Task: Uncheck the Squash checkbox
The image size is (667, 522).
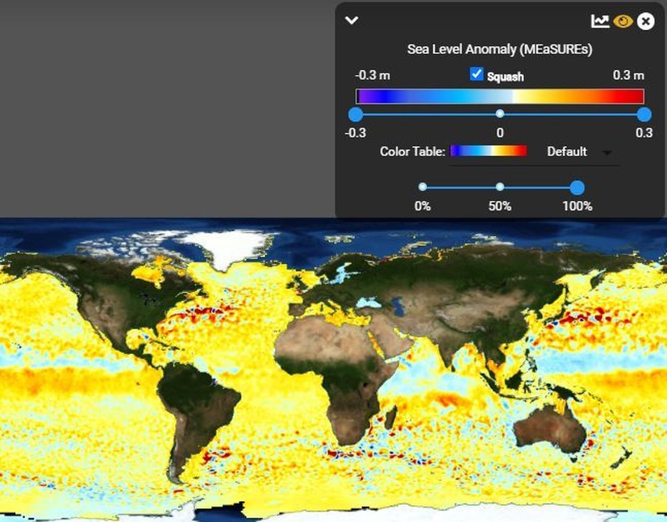Action: 477,73
